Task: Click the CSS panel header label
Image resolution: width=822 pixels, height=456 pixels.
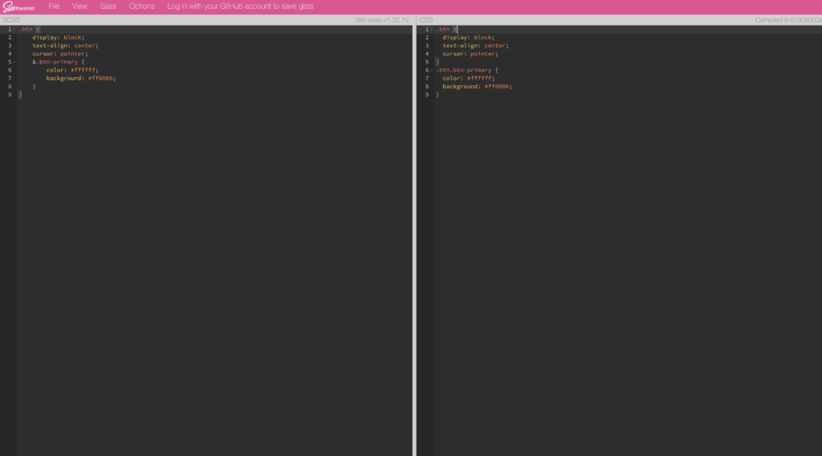Action: coord(426,20)
